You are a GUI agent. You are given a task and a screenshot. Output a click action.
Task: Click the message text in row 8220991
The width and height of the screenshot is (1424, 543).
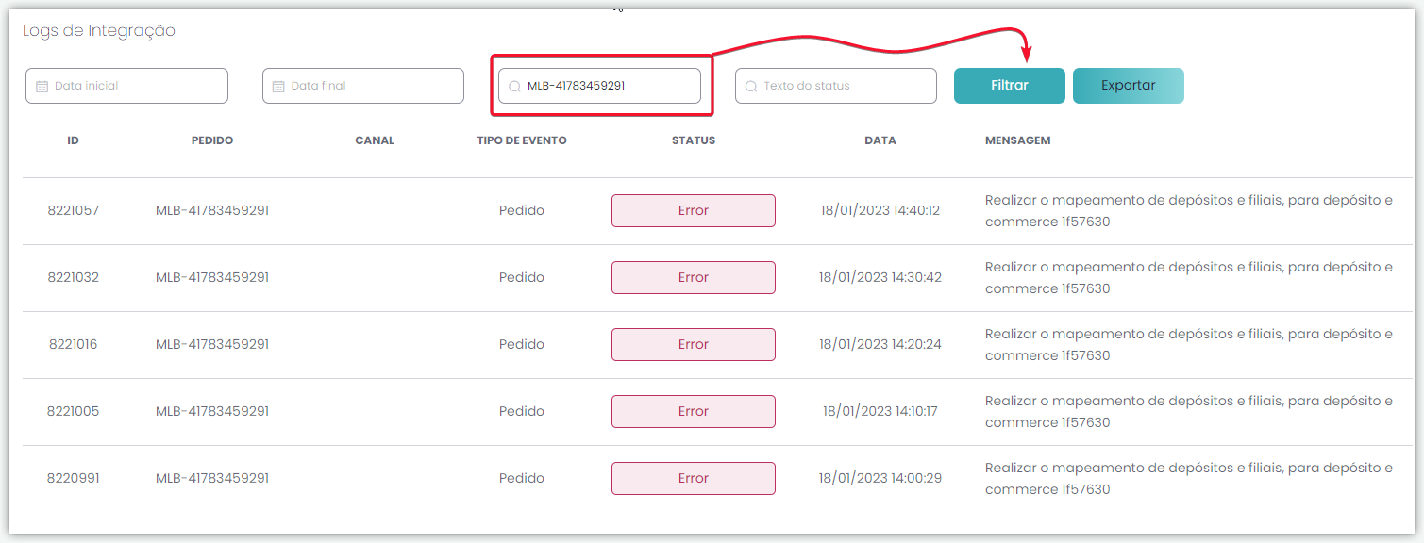click(1189, 479)
